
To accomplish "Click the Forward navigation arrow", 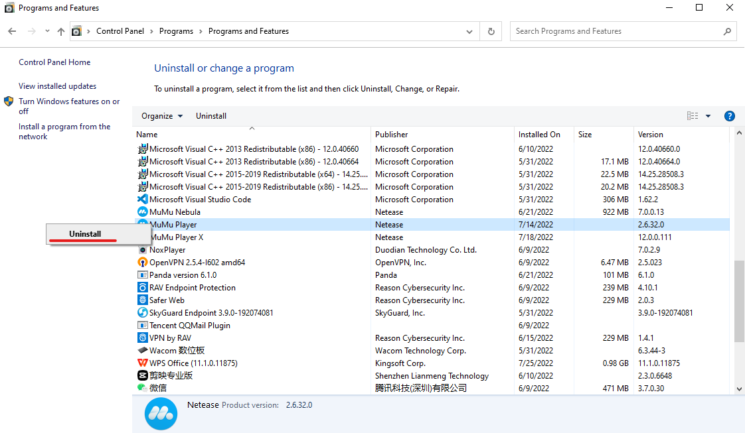I will click(x=32, y=31).
